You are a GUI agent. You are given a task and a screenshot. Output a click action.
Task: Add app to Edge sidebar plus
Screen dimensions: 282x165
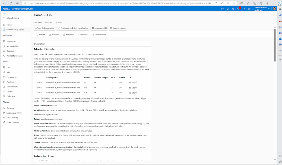[280, 60]
